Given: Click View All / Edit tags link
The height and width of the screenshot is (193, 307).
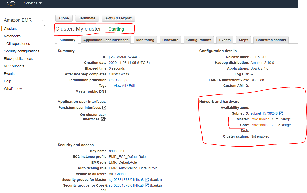Looking at the screenshot, I should coord(124,86).
